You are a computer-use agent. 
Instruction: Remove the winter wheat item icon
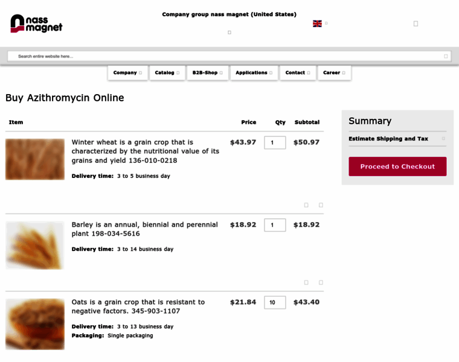pos(321,205)
